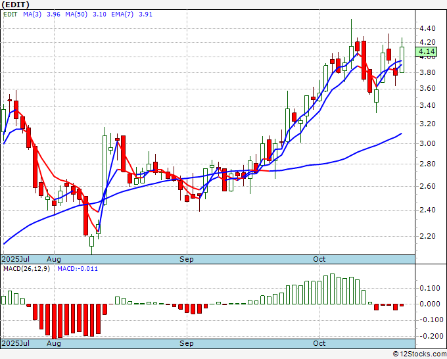Click the 0.100 MACD axis label
Image resolution: width=447 pixels, height=359 pixels.
point(430,288)
